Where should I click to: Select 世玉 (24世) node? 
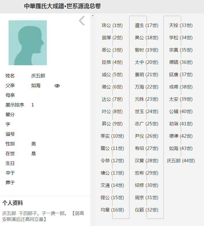pyautogui.click(x=146, y=111)
